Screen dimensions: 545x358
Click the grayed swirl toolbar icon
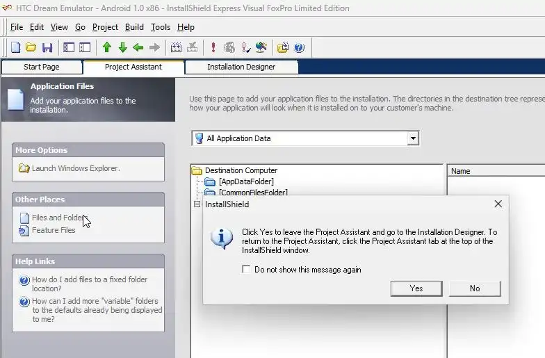point(229,47)
